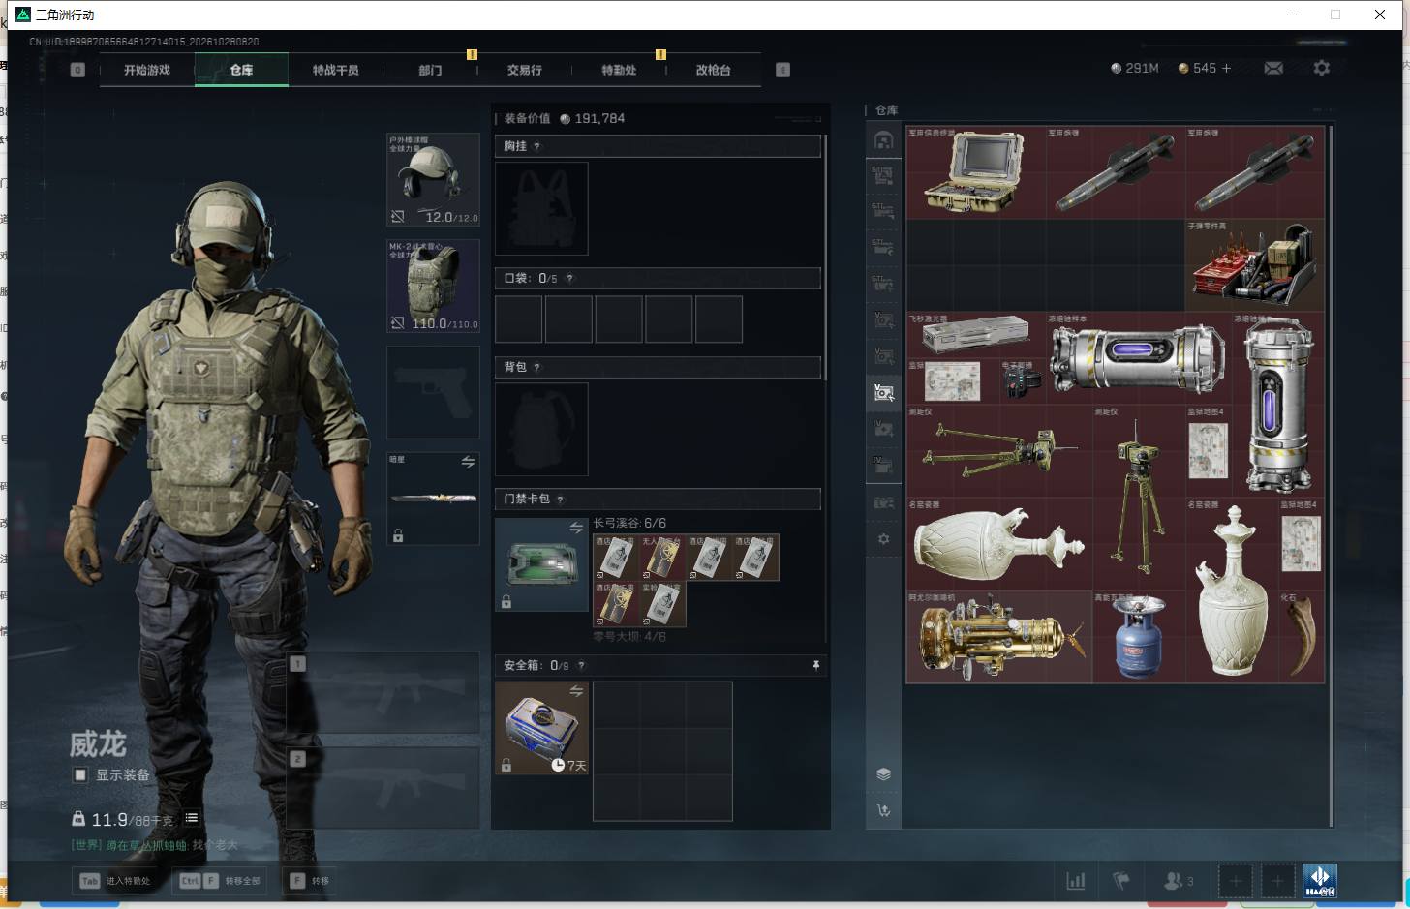Select the 飞秒激光器 item
1410x909 pixels.
[x=975, y=335]
